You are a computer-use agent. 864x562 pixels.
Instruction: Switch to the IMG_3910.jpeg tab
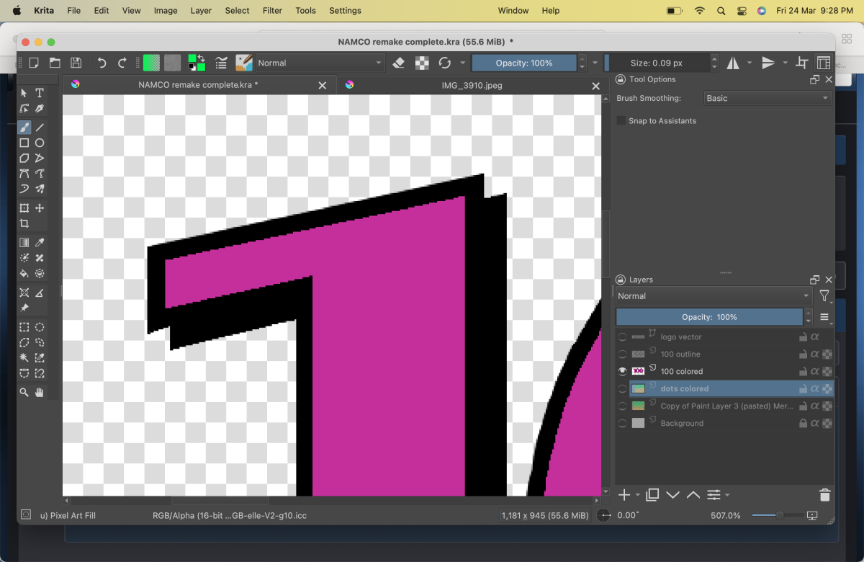coord(472,85)
